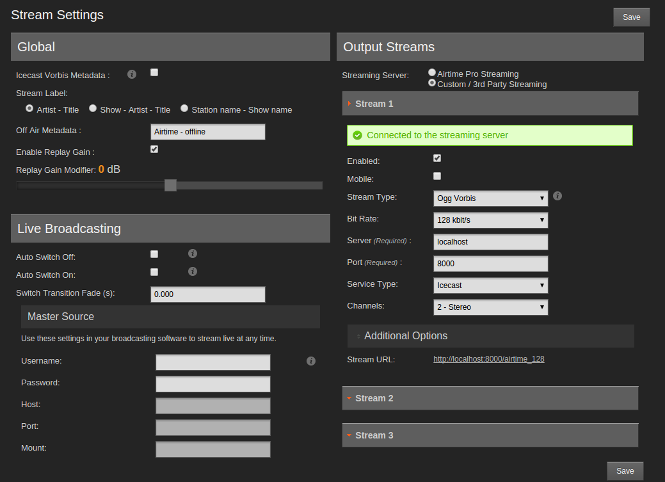Click Master Source Mount field
Image resolution: width=665 pixels, height=482 pixels.
click(x=213, y=449)
